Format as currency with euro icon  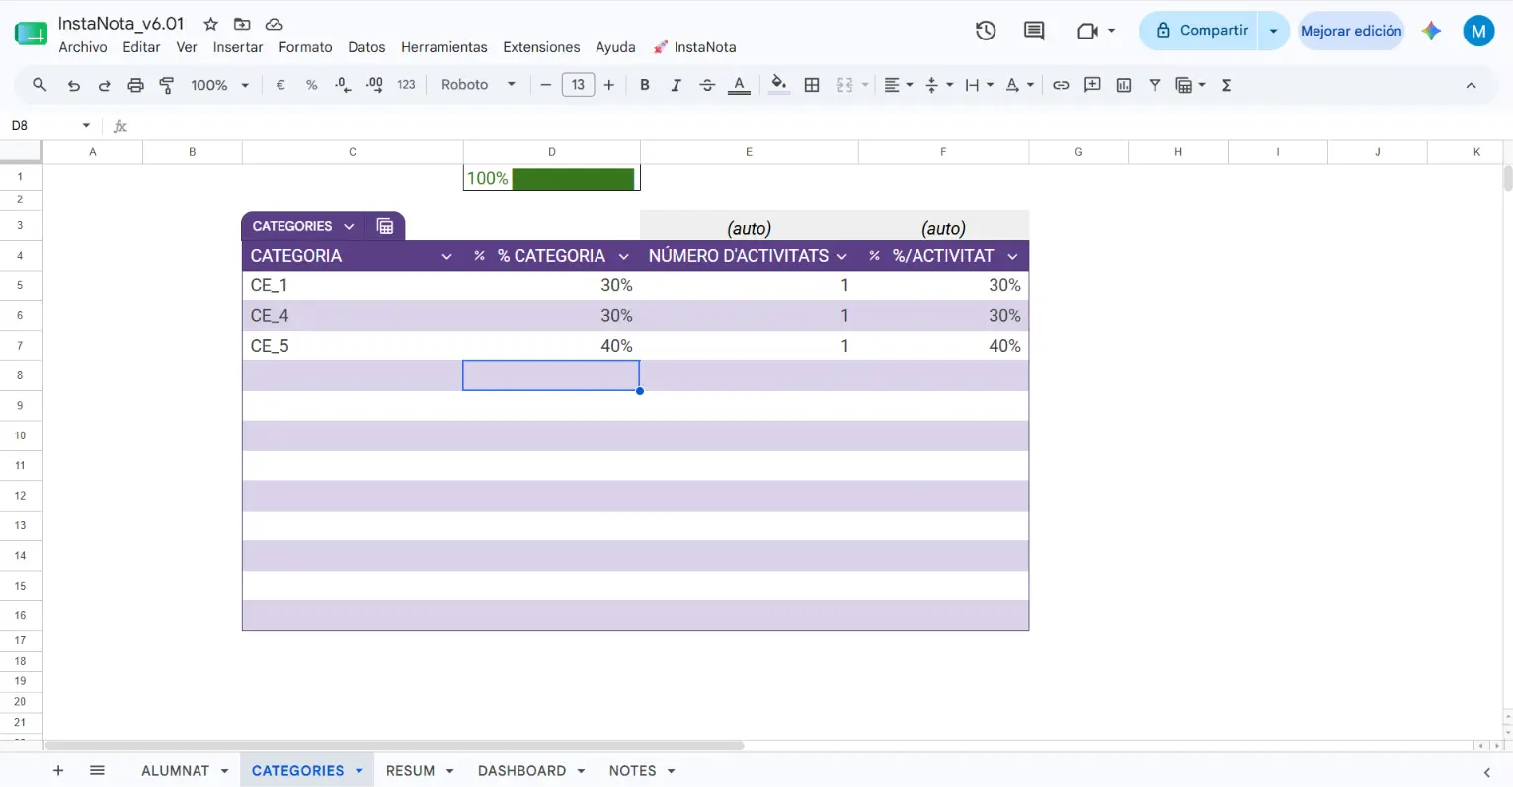pos(280,85)
